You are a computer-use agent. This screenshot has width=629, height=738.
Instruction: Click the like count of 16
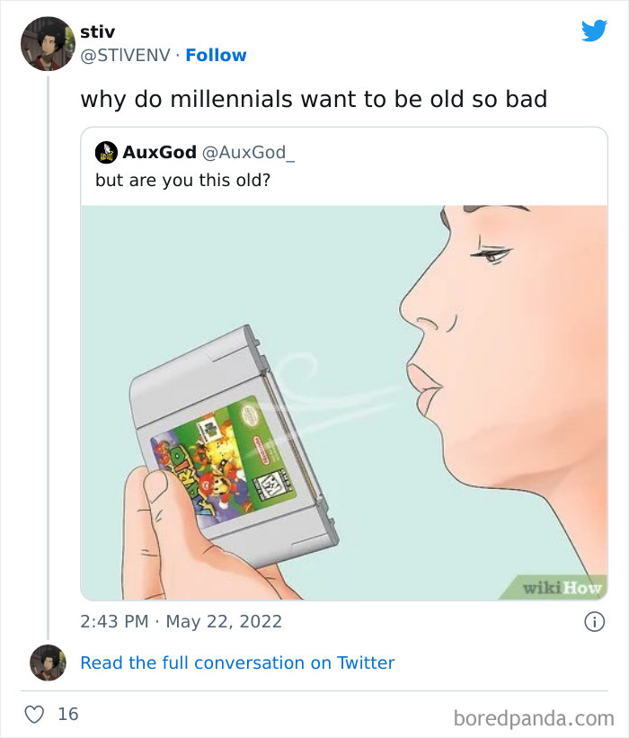pyautogui.click(x=68, y=715)
